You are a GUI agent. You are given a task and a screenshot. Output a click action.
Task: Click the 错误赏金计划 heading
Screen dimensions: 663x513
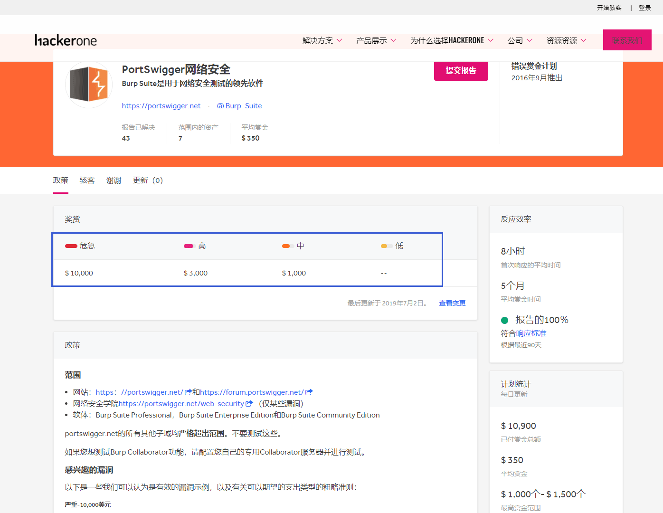[x=534, y=66]
